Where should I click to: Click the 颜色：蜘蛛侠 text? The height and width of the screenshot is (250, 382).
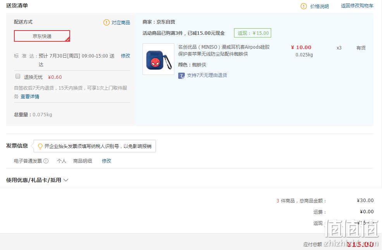tap(192, 65)
